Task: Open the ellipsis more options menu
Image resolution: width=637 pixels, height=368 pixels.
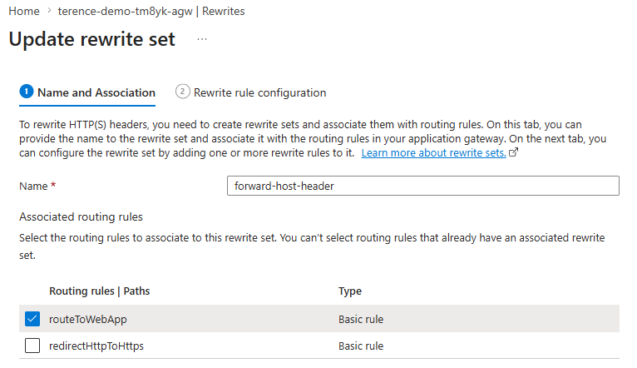Action: click(202, 39)
